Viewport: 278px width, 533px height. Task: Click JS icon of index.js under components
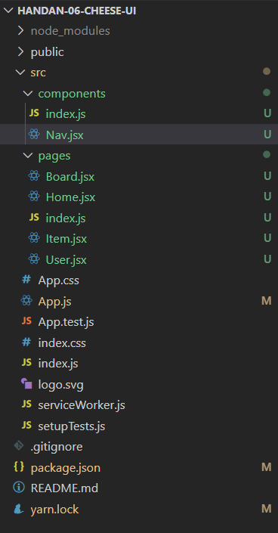click(x=34, y=113)
